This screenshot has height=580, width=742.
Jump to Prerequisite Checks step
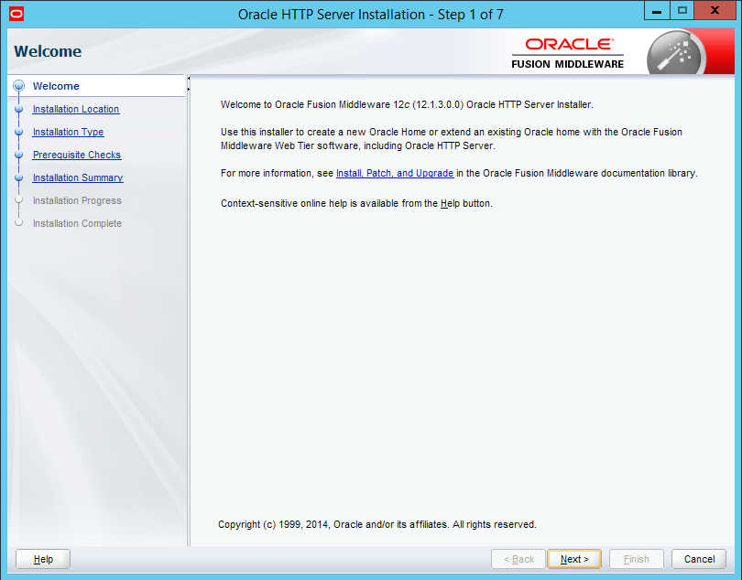pyautogui.click(x=77, y=155)
